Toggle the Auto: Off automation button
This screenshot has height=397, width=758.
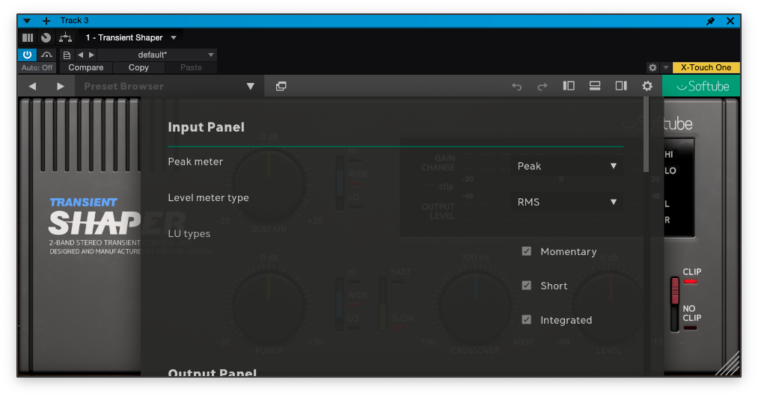[37, 67]
